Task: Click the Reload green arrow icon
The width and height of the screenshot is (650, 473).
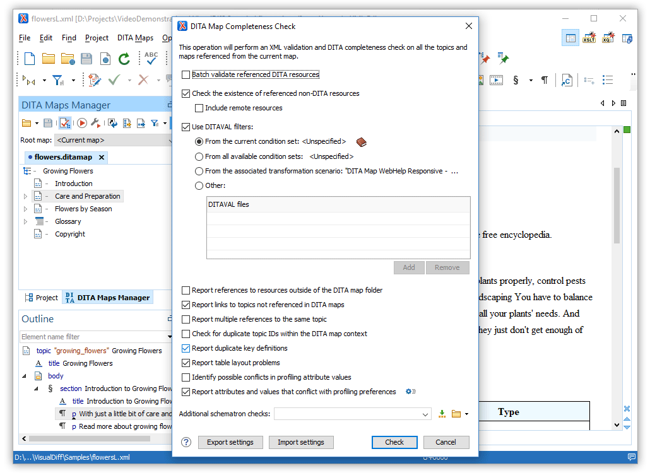Action: coord(124,59)
